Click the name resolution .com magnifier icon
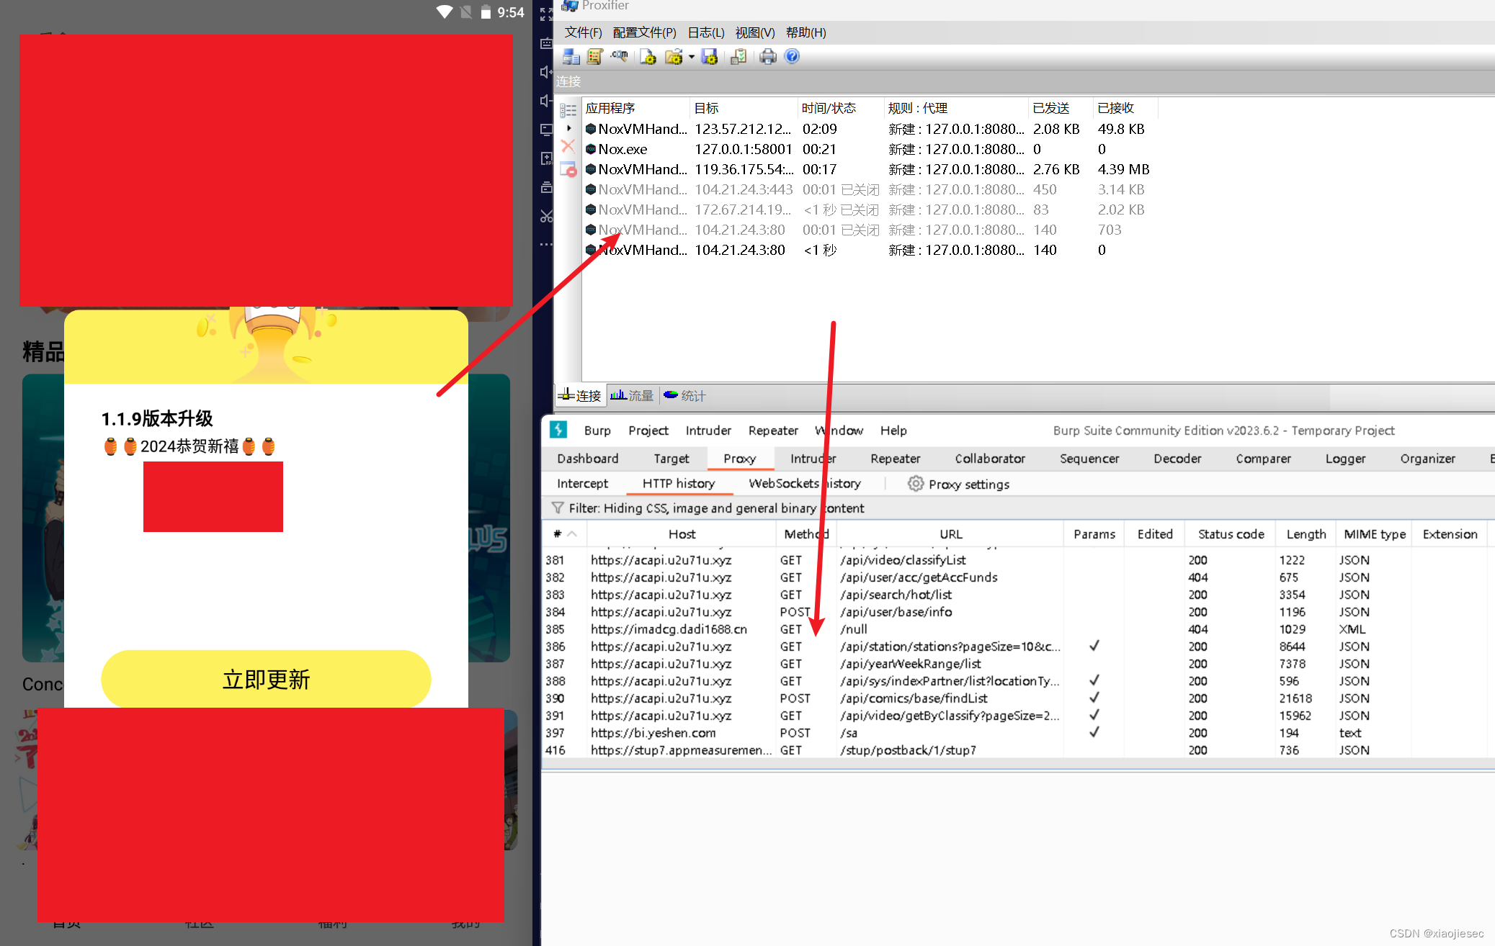 [x=619, y=57]
